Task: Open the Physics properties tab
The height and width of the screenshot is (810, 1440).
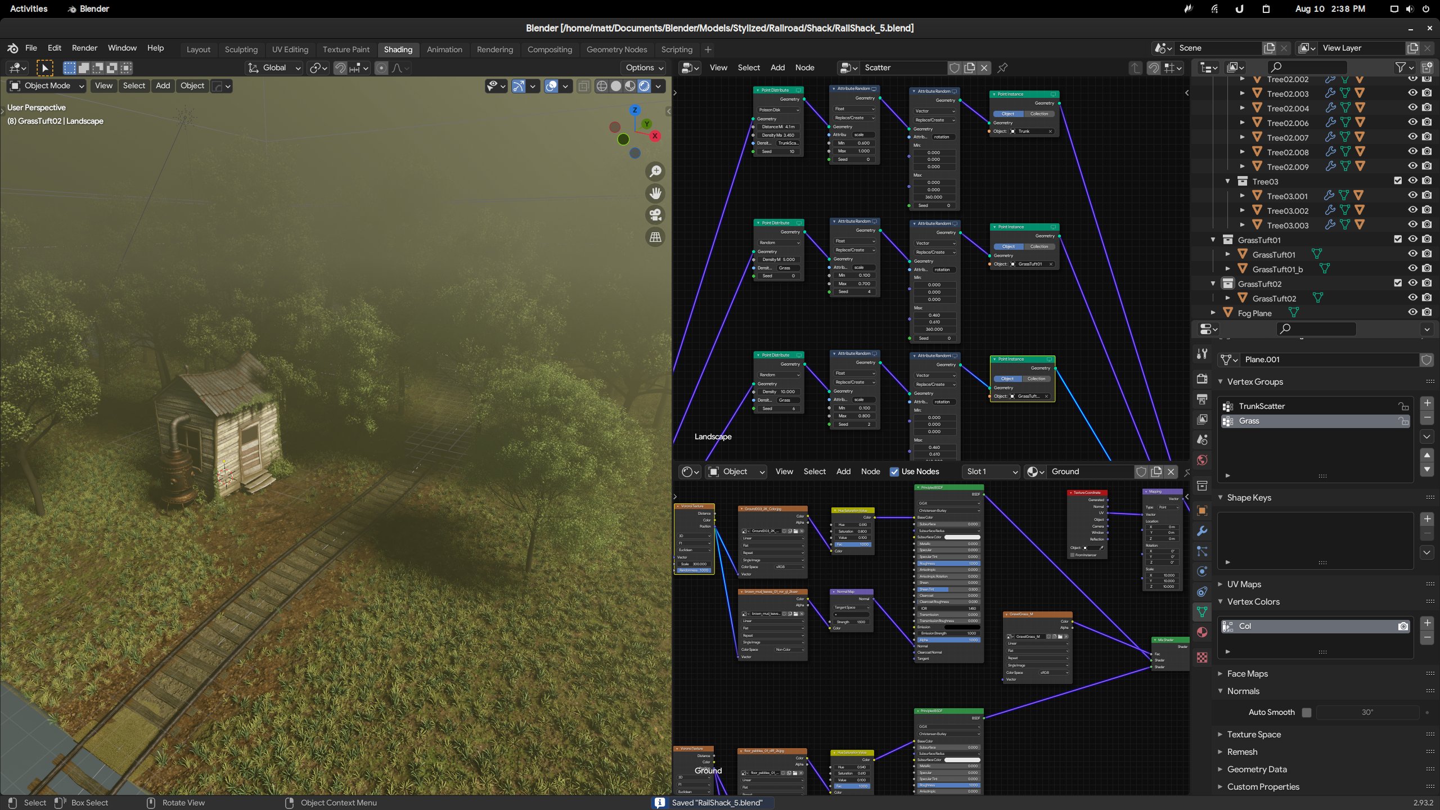Action: coord(1202,571)
